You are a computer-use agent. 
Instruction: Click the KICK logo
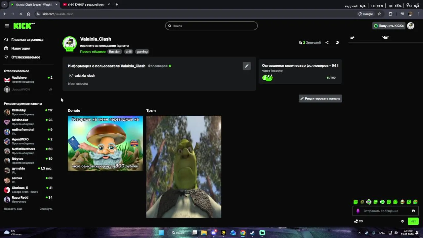[24, 26]
